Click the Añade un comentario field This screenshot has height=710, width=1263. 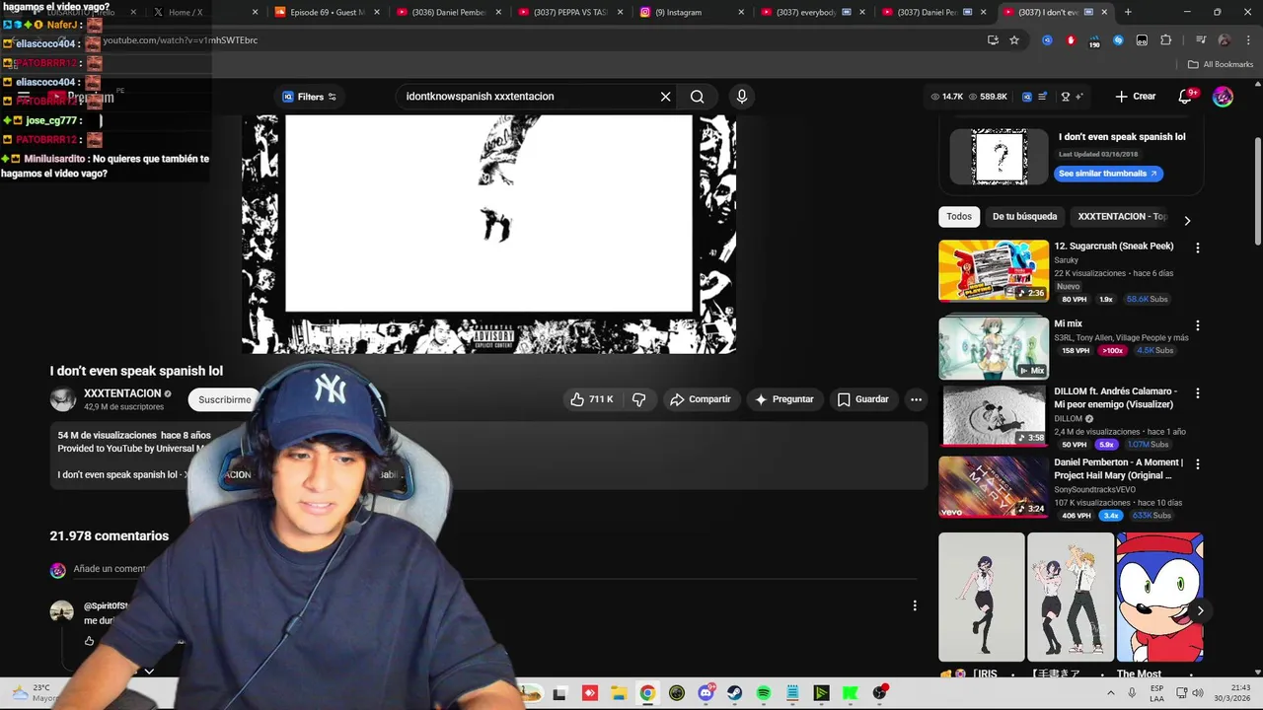point(493,569)
